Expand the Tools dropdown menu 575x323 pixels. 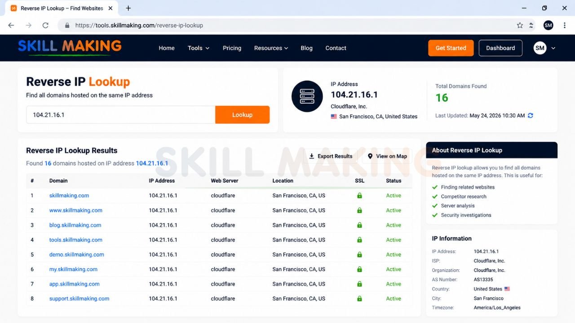199,48
